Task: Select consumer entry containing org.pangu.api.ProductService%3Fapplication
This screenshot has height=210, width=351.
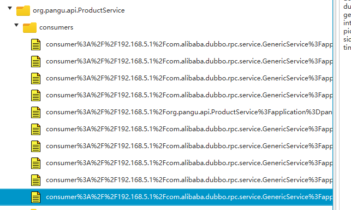Action: pyautogui.click(x=189, y=112)
